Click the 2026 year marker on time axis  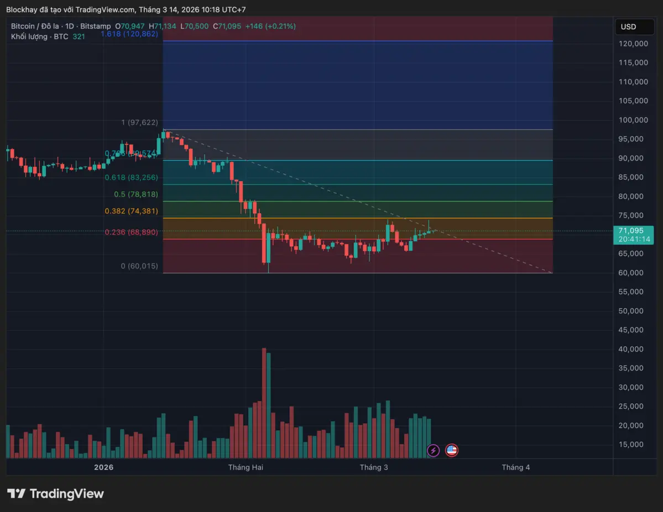tap(103, 467)
